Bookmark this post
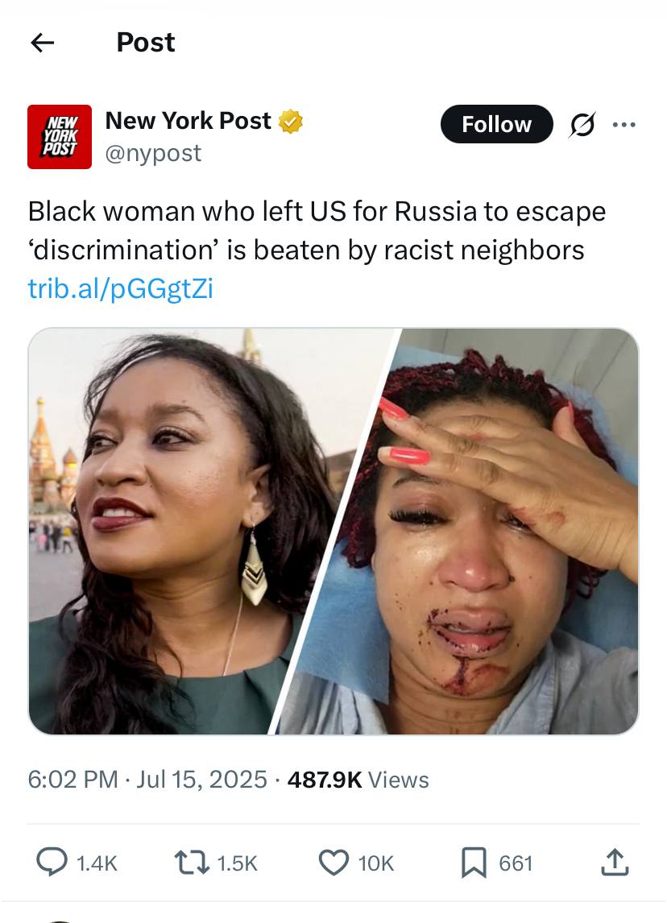This screenshot has width=667, height=923. click(x=474, y=863)
